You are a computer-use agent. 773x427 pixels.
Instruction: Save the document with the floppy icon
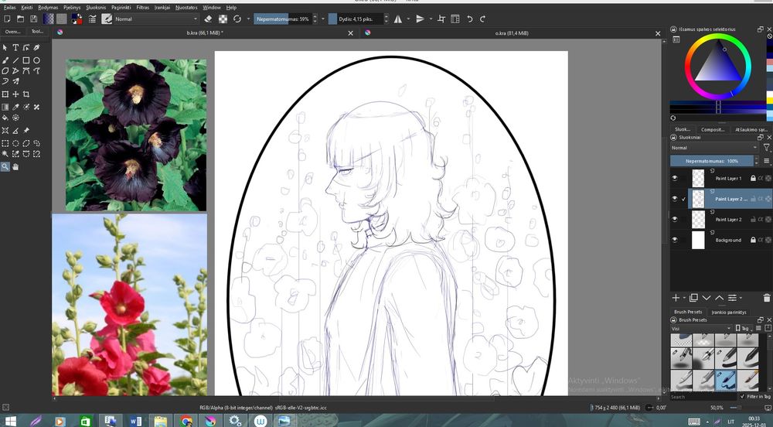click(x=33, y=19)
